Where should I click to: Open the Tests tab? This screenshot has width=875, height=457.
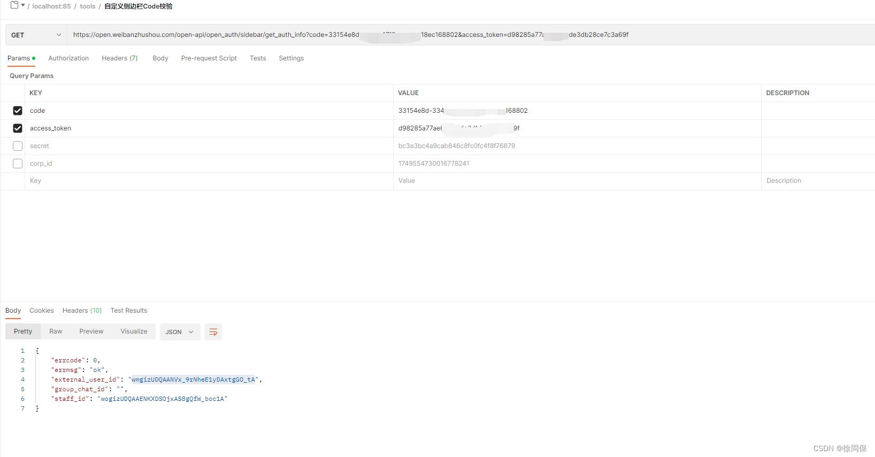[x=258, y=58]
